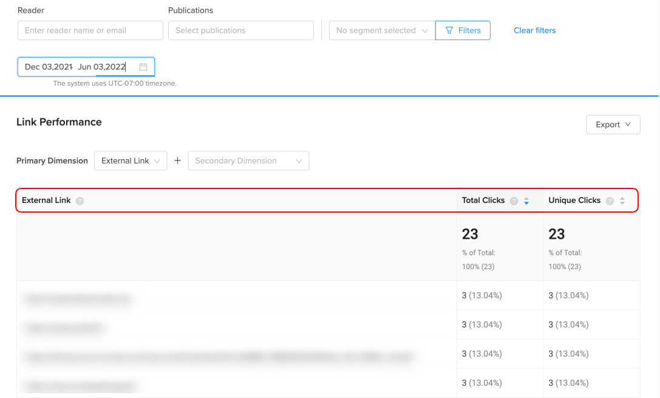The image size is (660, 398).
Task: Focus the reader name or email field
Action: coord(90,30)
